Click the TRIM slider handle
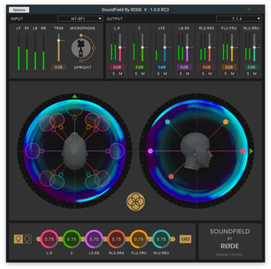 tap(58, 40)
